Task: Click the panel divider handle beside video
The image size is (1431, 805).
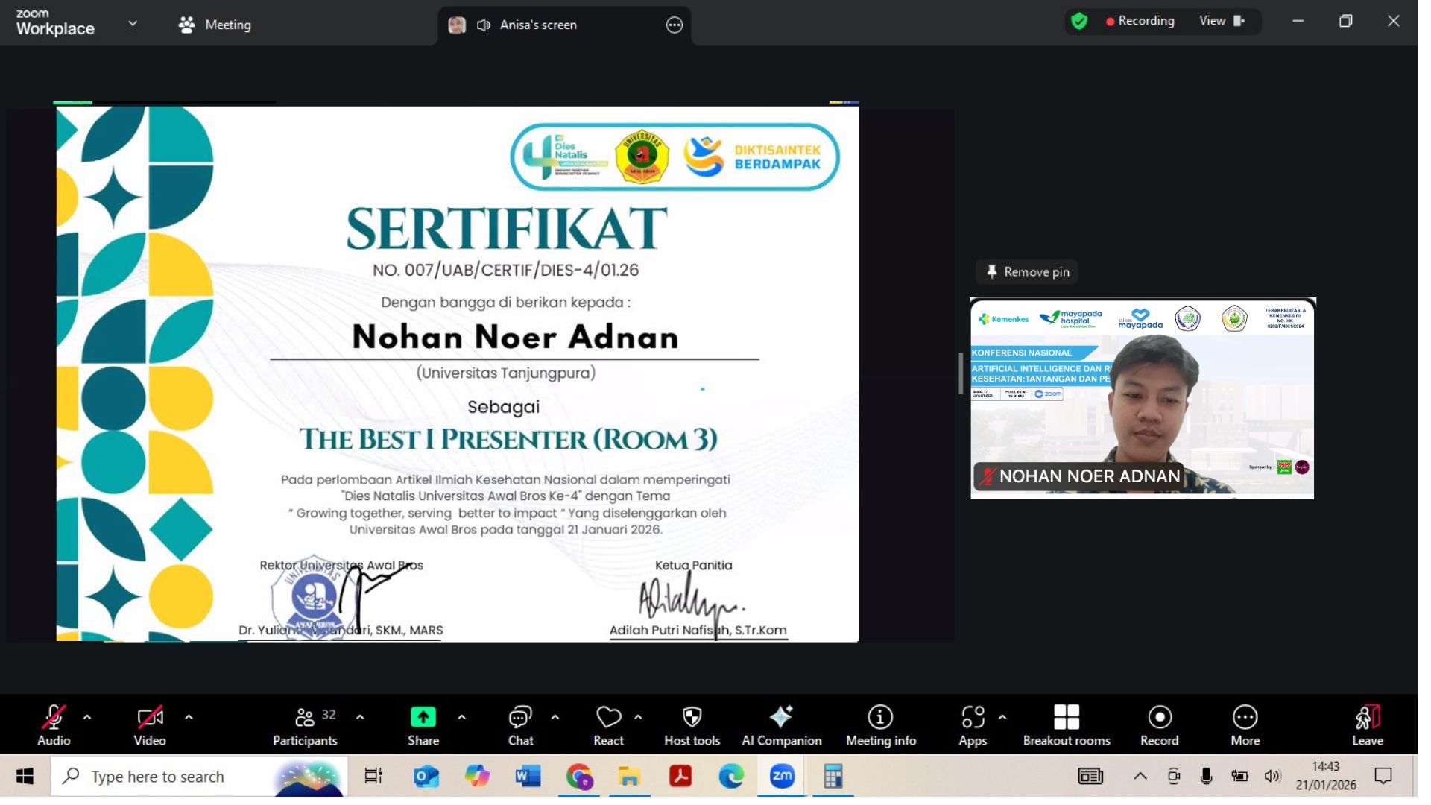Action: tap(961, 373)
